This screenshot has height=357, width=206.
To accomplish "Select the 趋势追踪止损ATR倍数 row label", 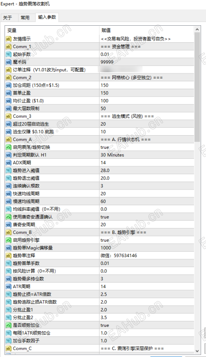I will tap(35, 302).
